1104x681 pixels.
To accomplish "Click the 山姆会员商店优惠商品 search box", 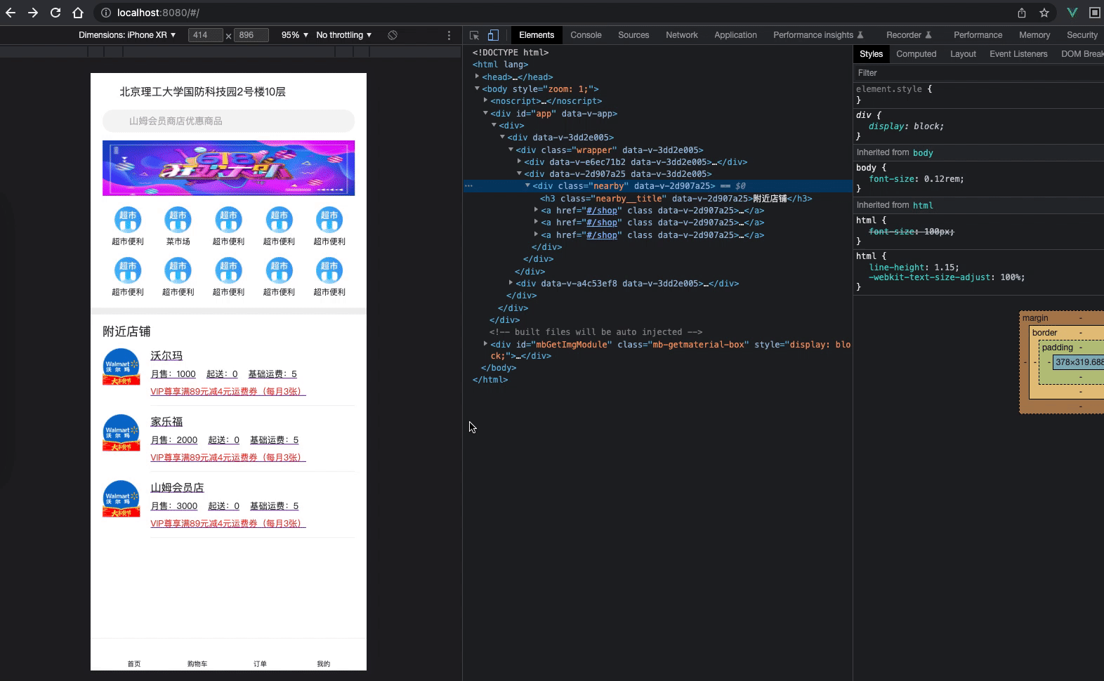I will coord(228,121).
